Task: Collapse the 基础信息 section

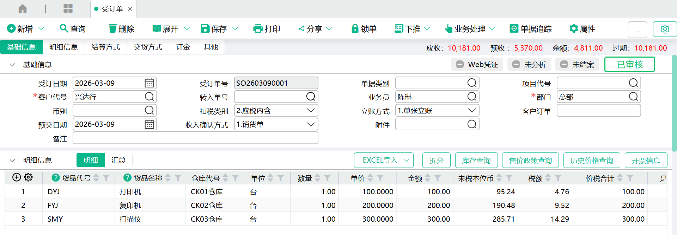Action: tap(13, 65)
